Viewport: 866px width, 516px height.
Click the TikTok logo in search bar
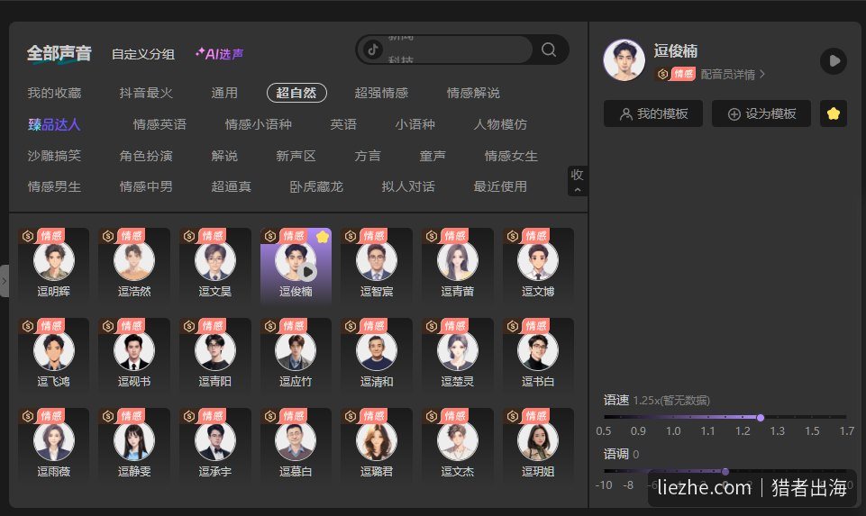[x=373, y=50]
